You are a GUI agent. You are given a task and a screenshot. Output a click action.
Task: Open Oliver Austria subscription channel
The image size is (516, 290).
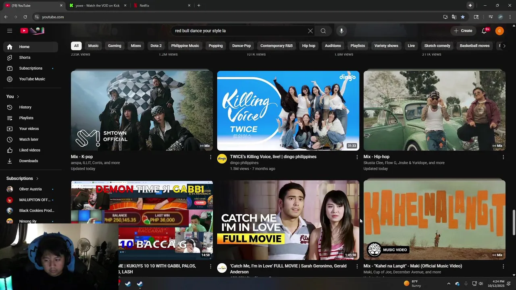point(31,189)
